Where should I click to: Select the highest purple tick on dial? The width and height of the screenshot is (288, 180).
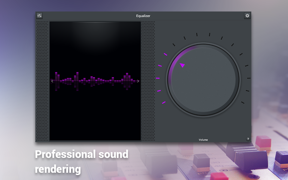click(165, 54)
